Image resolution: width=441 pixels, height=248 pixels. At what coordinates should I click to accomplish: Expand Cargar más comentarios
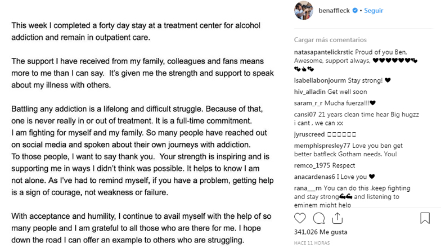coord(330,40)
